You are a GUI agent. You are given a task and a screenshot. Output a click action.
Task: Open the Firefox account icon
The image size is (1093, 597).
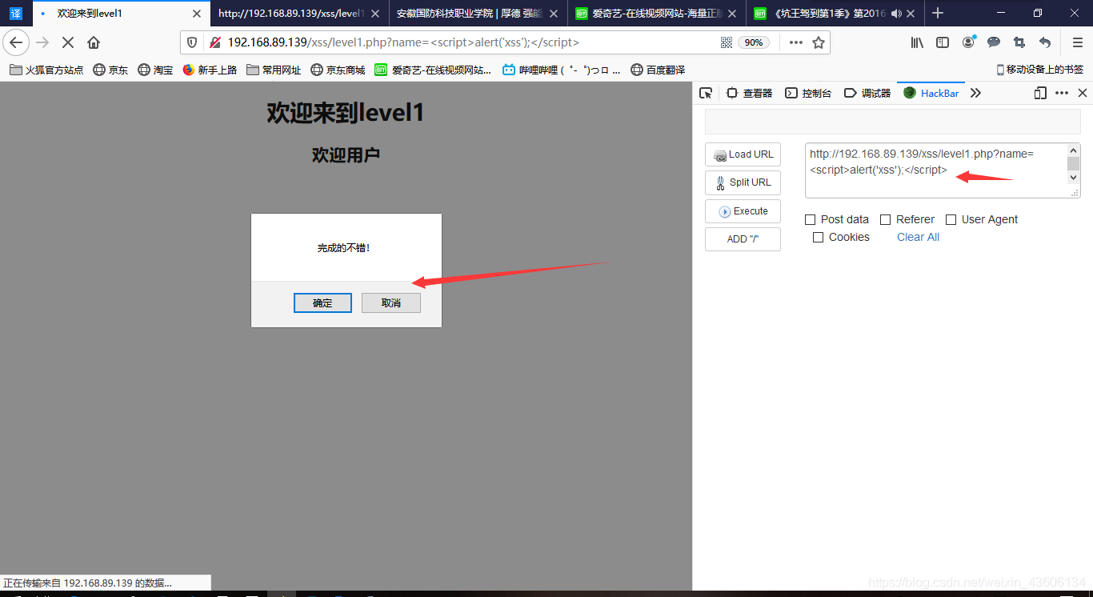tap(969, 42)
